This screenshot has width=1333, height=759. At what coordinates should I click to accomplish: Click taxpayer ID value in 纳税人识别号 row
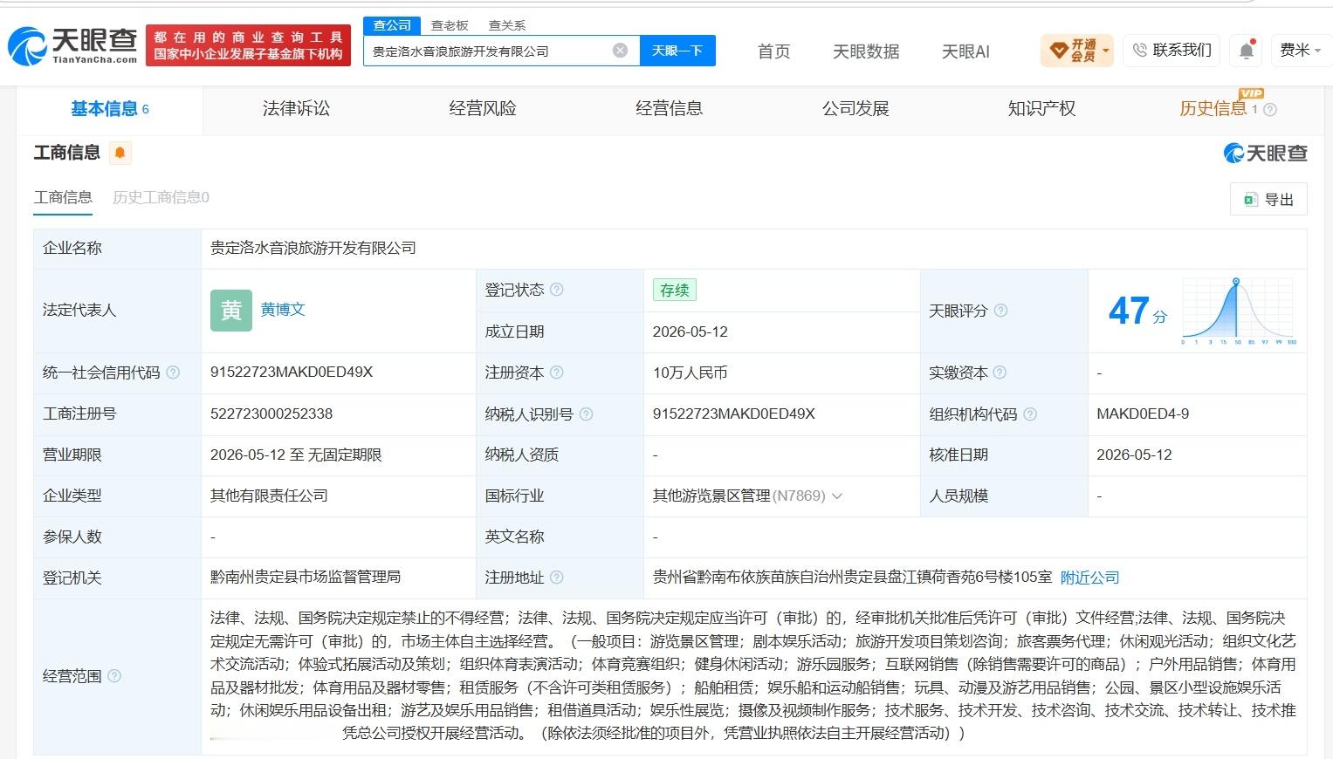[x=734, y=414]
